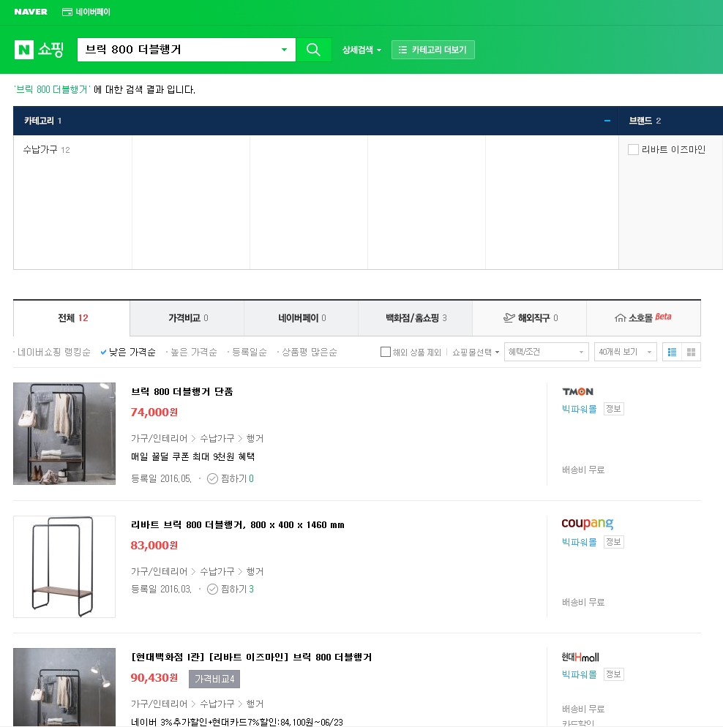Click the green search magnifier icon
This screenshot has width=723, height=727.
coord(313,50)
